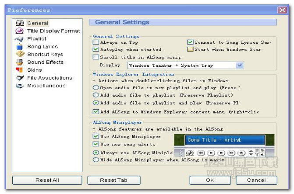Enable the Always on Top checkbox
294x194 pixels.
tap(96, 42)
